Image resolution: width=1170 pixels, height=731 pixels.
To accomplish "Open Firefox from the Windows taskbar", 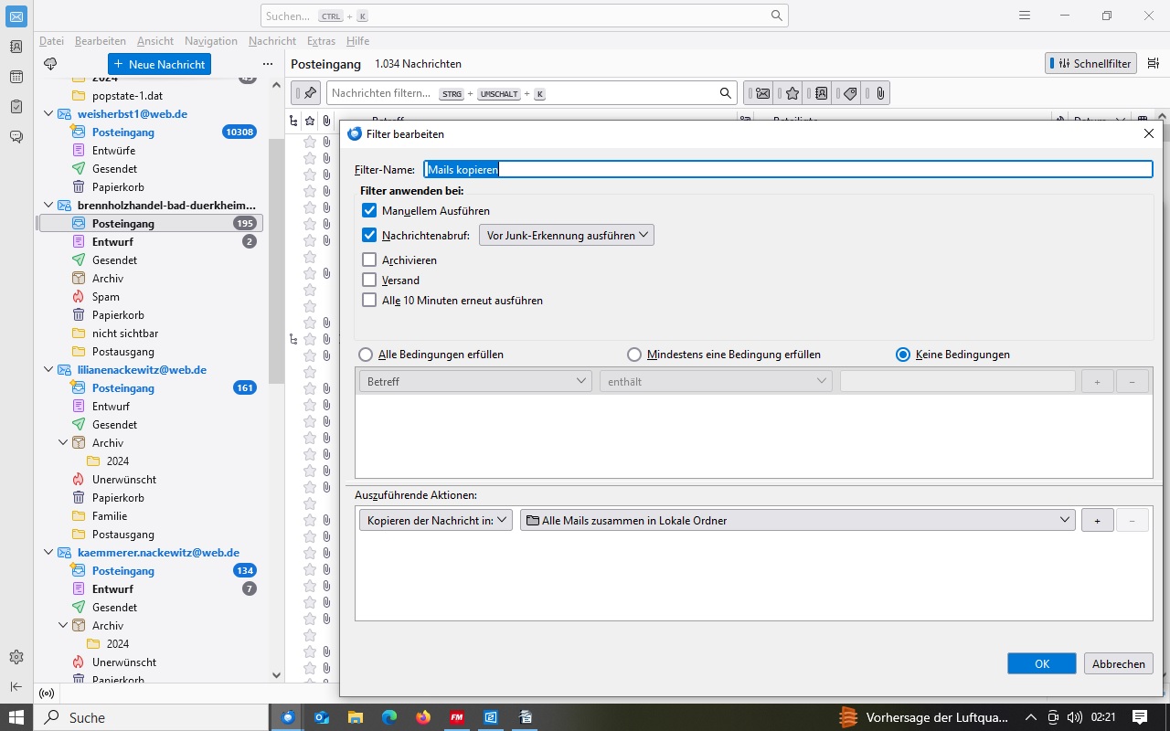I will coord(422,717).
